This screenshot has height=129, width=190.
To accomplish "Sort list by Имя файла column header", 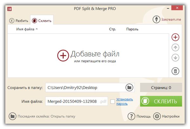I will click(x=27, y=29).
